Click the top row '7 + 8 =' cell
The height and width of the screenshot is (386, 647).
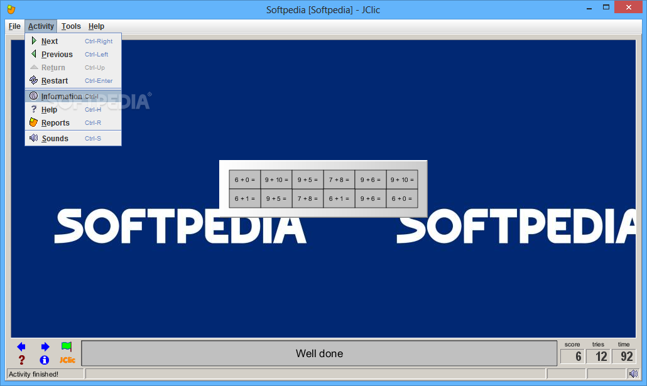pos(339,180)
